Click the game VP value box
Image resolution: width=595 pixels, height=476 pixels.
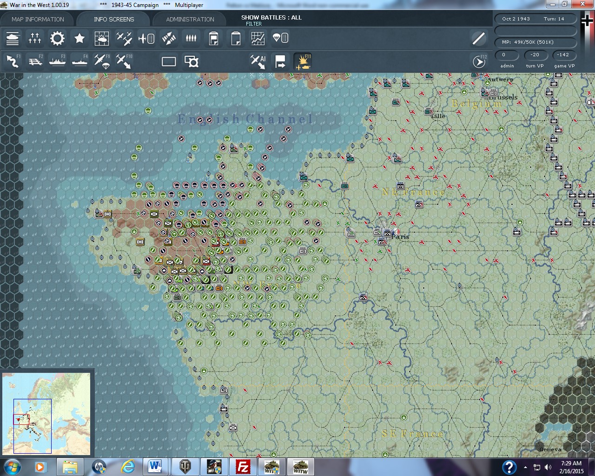pyautogui.click(x=563, y=55)
